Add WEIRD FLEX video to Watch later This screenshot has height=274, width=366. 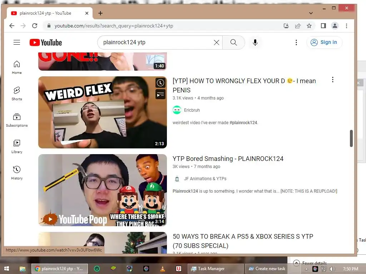click(160, 83)
